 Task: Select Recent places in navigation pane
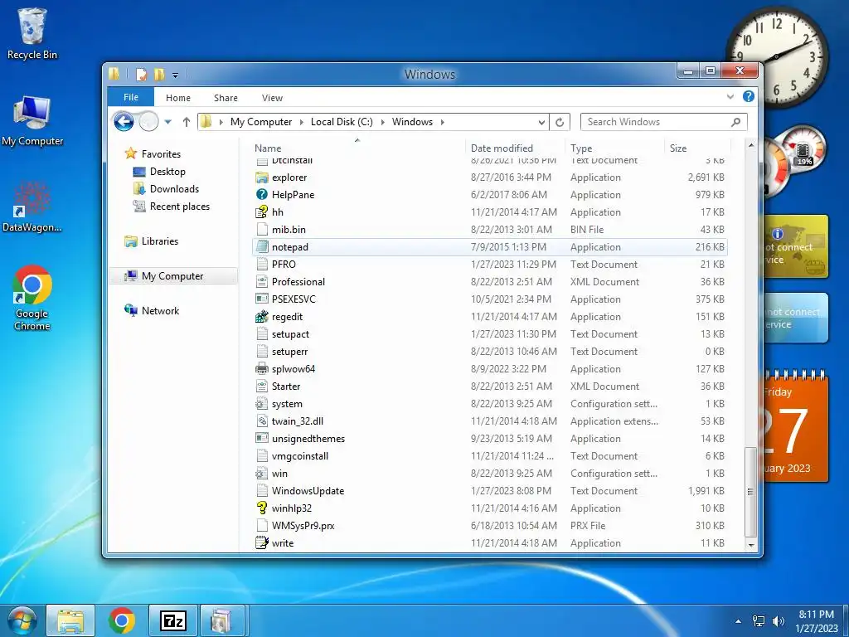tap(180, 207)
